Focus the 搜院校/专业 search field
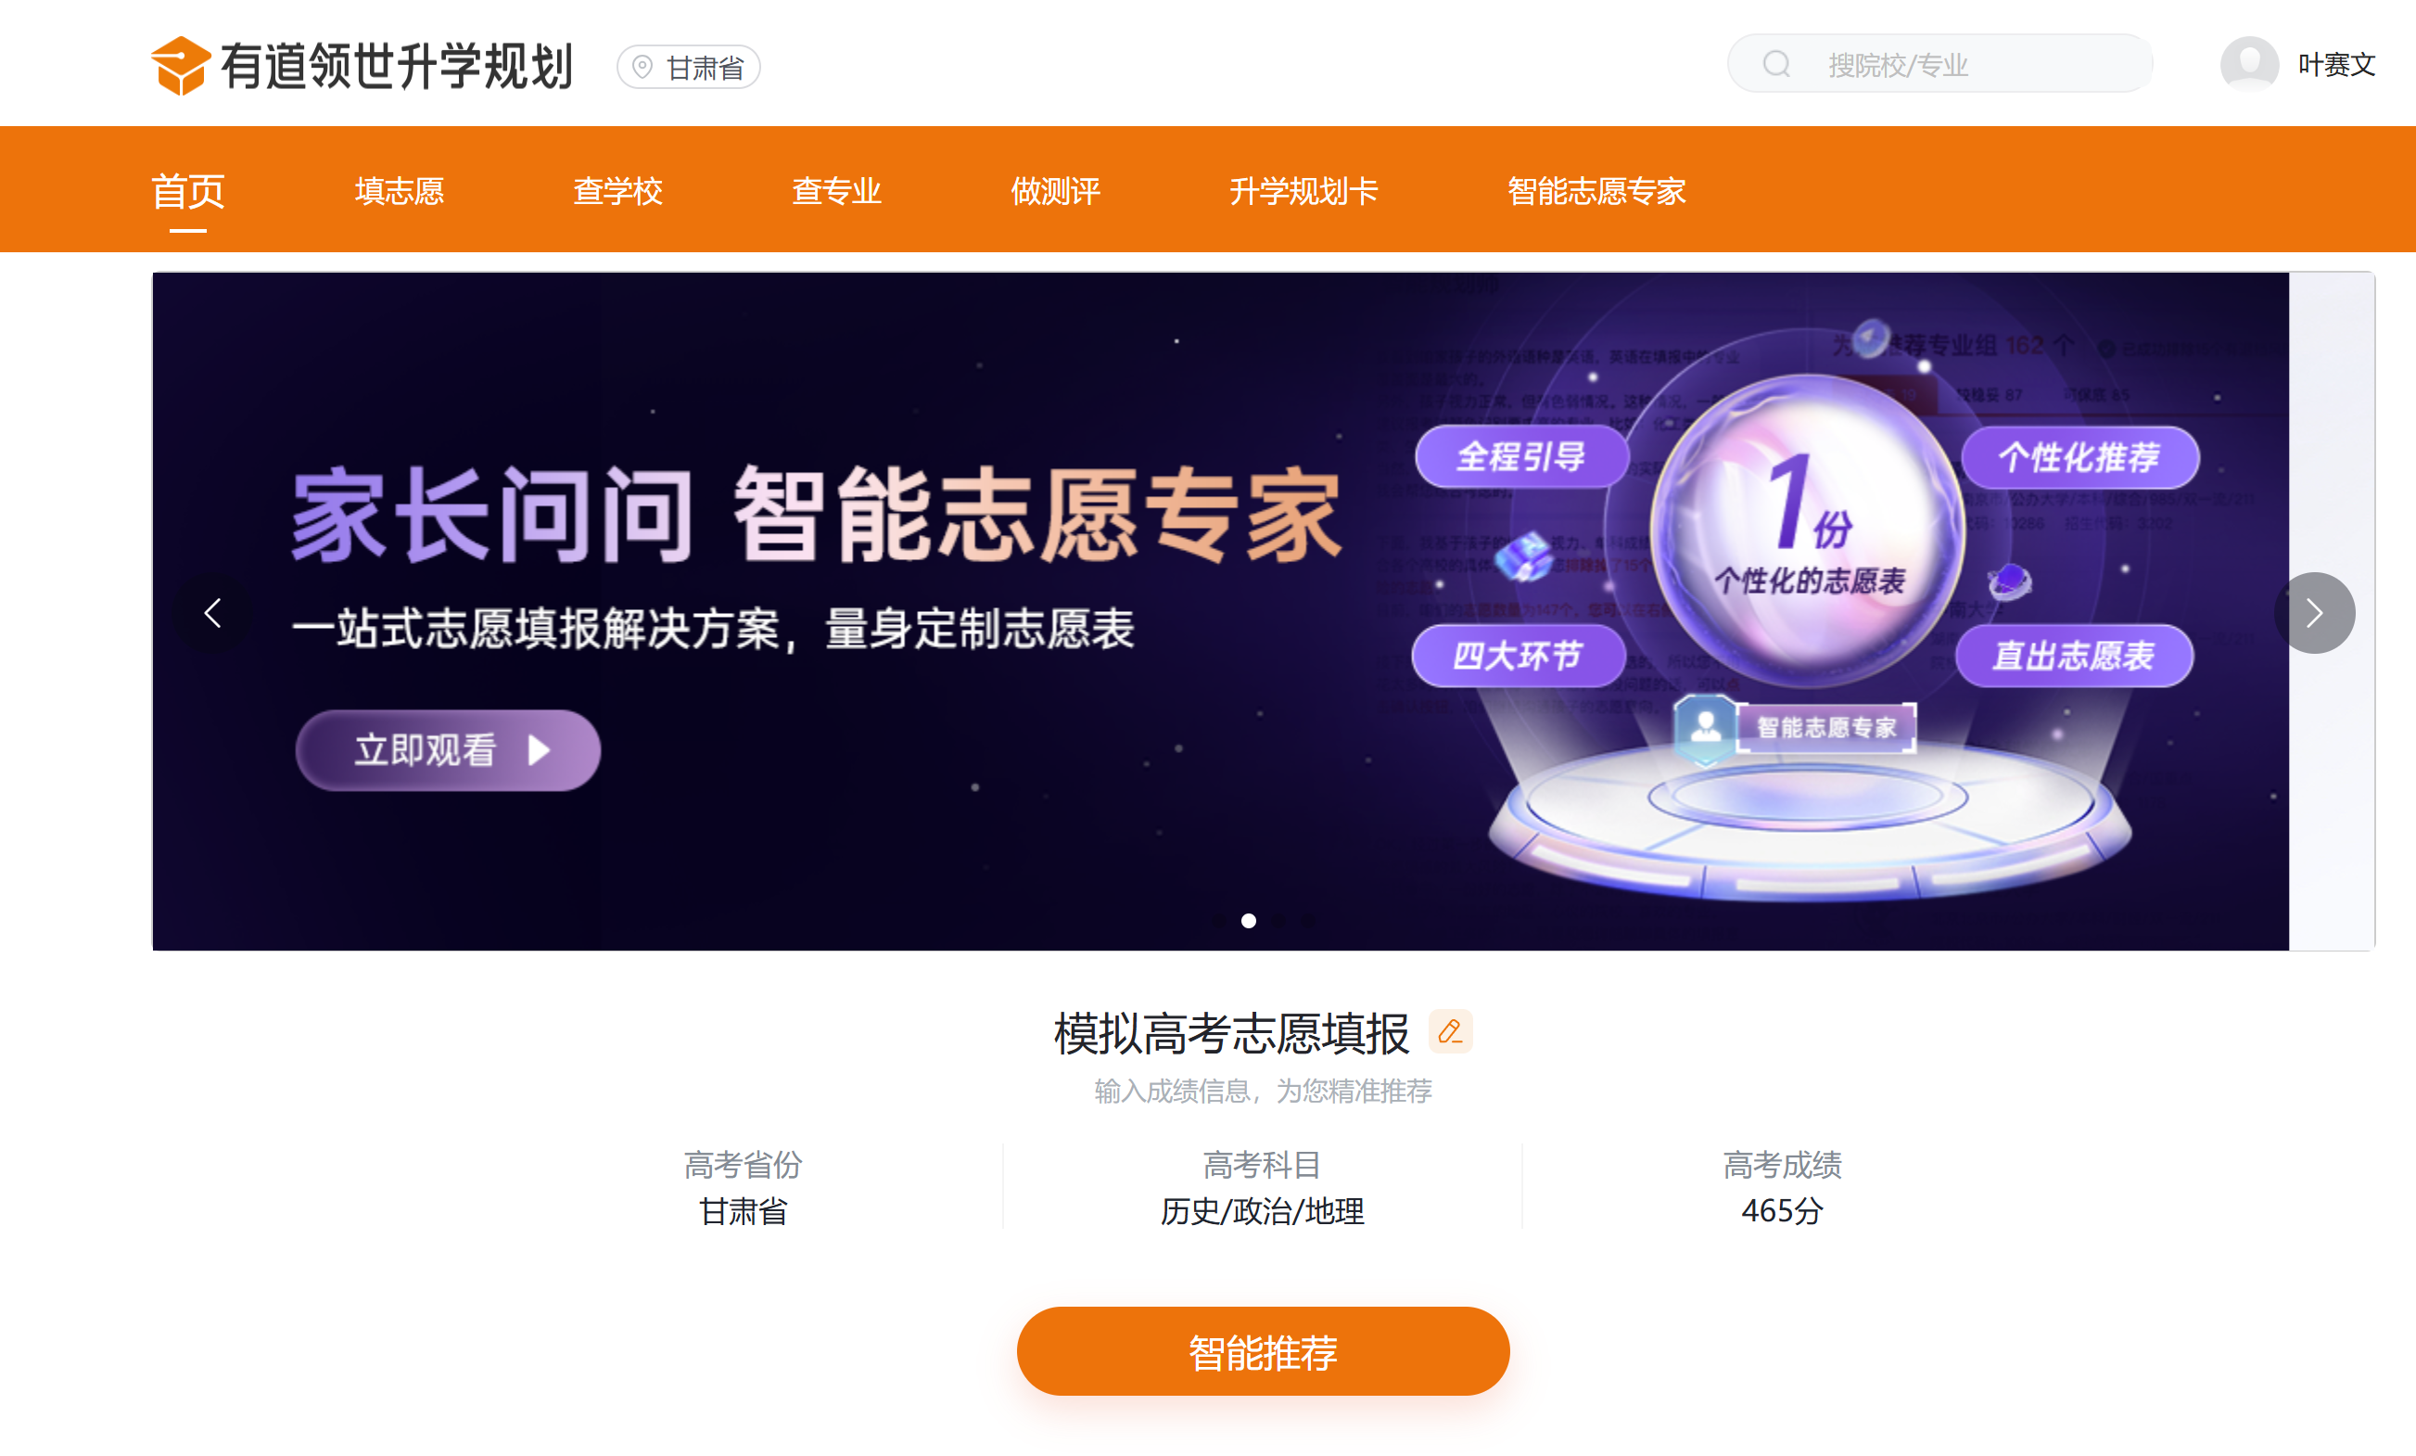Viewport: 2416px width, 1456px height. pyautogui.click(x=1939, y=65)
